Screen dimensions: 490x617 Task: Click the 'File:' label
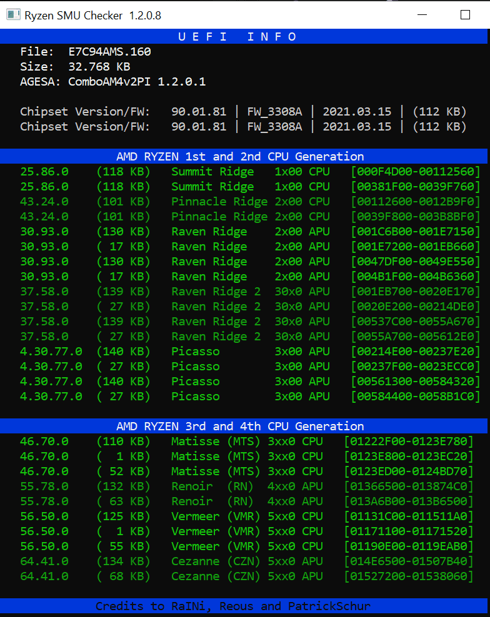tap(37, 52)
